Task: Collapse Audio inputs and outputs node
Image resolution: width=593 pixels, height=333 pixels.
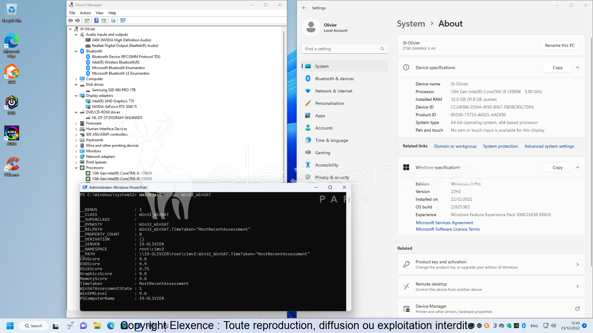Action: [76, 35]
